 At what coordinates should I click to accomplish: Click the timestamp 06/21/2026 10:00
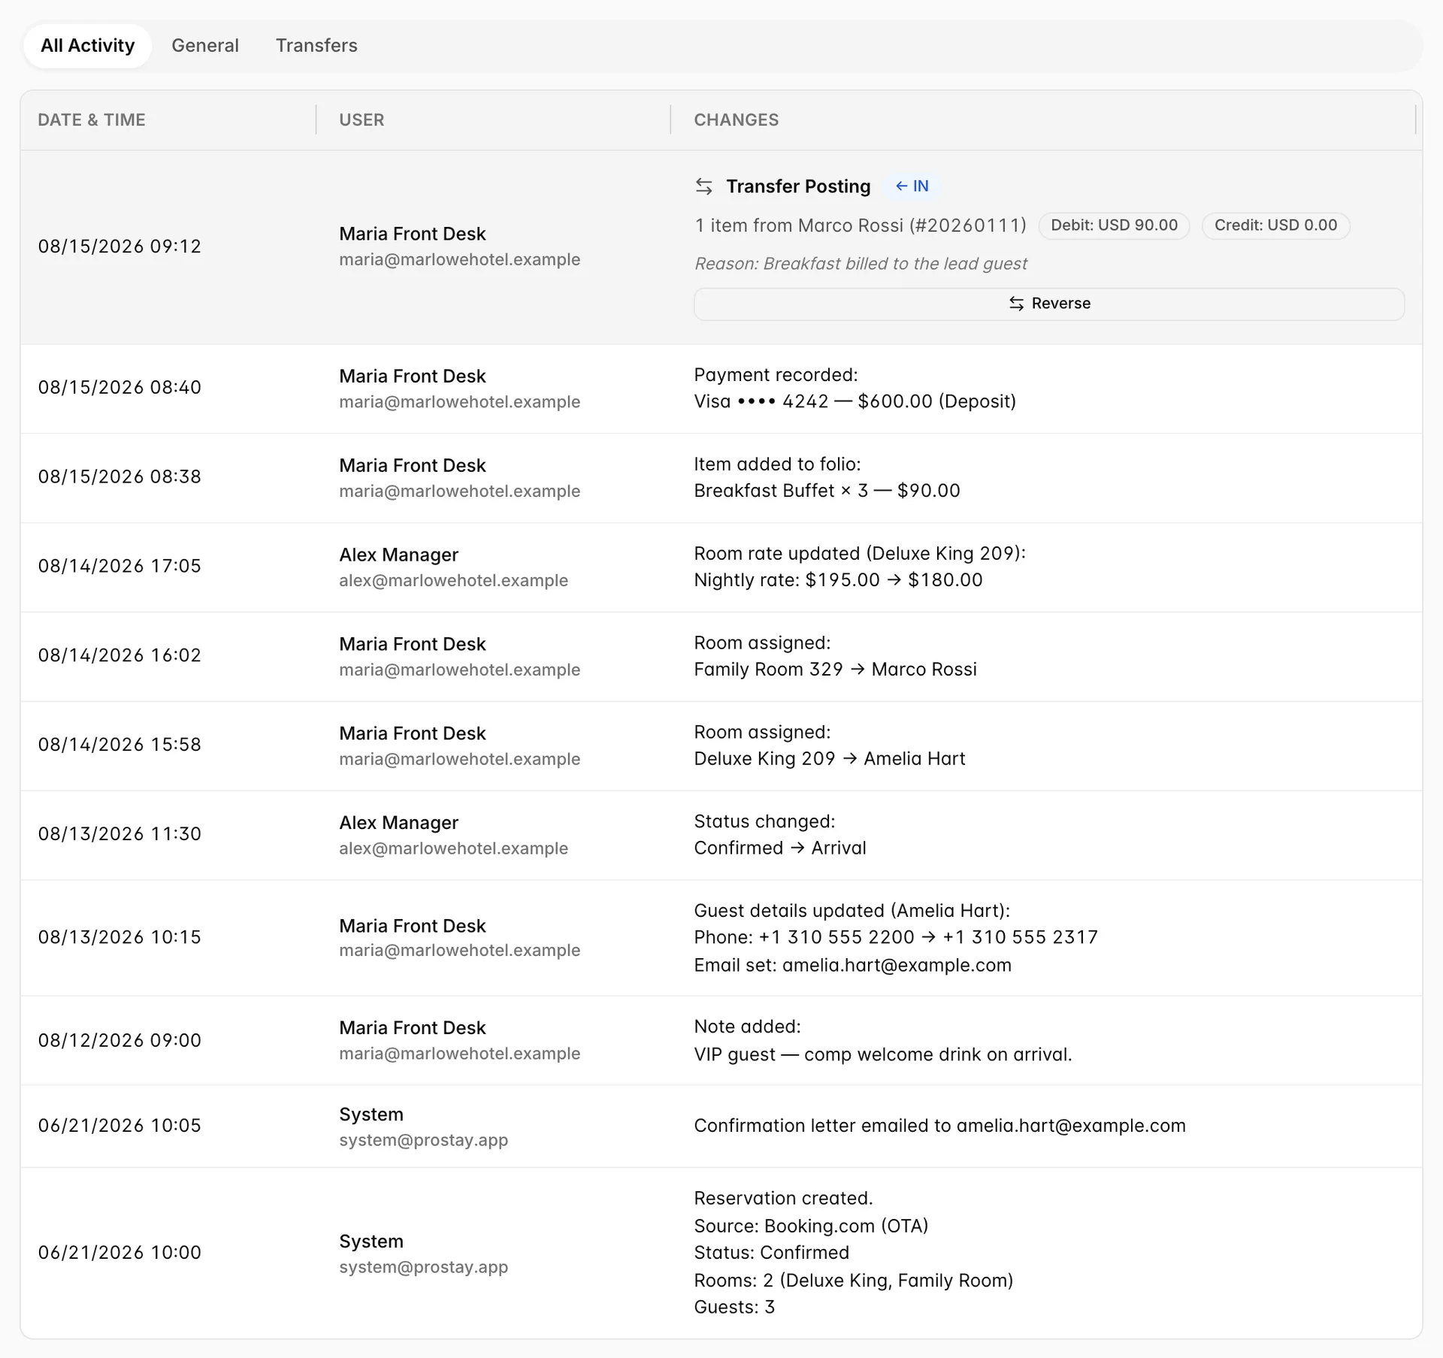(119, 1253)
